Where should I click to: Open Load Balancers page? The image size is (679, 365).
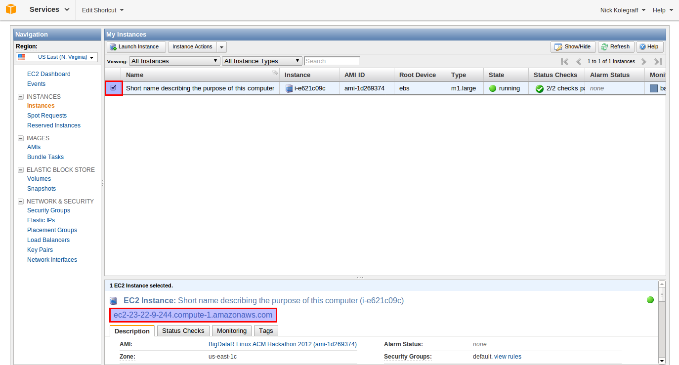click(48, 240)
